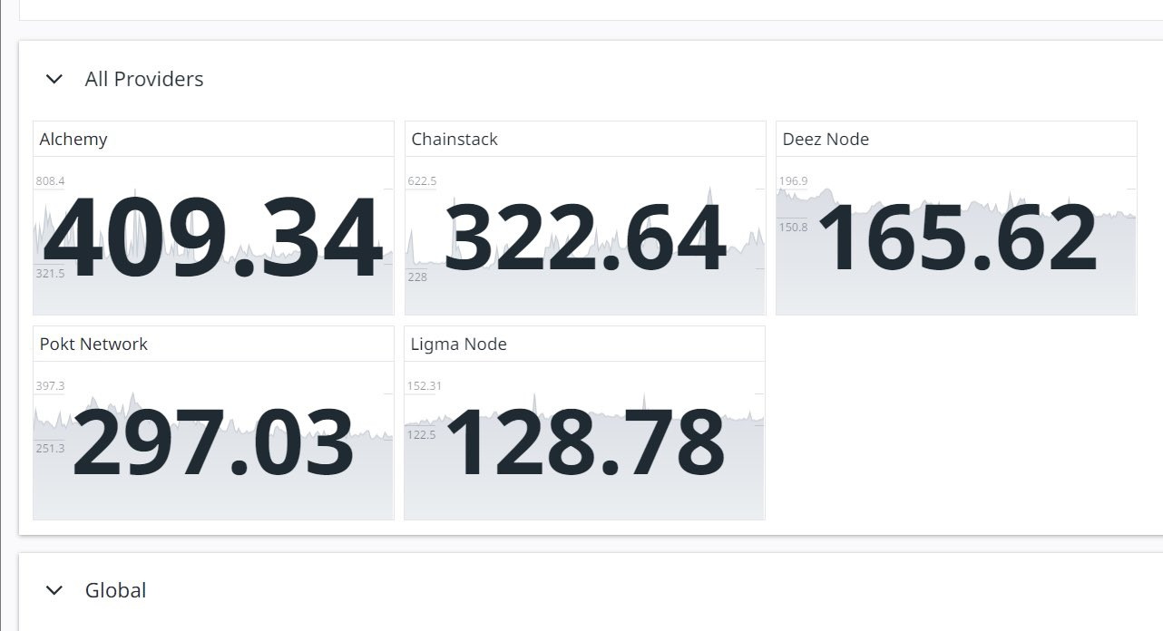Viewport: 1163px width, 631px height.
Task: Click Pokt Network min label 251.3
Action: [51, 449]
